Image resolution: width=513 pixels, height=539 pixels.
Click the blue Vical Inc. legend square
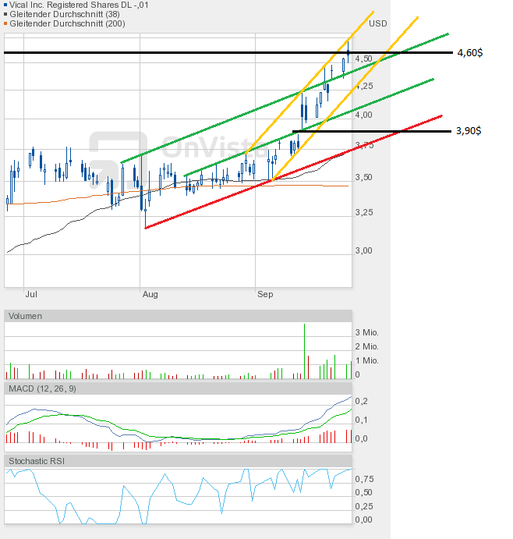point(7,4)
